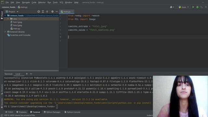The height and width of the screenshot is (117, 208).
Task: Open the Structure side tool tab
Action: click(2, 90)
